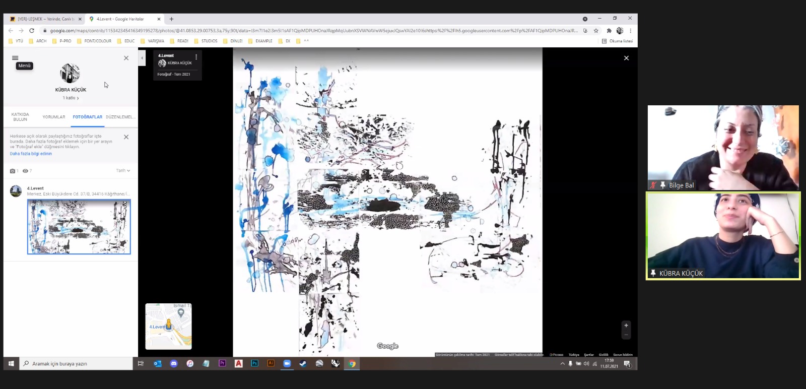Click the 'Sorun bildirin' footer link
Image resolution: width=806 pixels, height=389 pixels.
click(x=623, y=355)
